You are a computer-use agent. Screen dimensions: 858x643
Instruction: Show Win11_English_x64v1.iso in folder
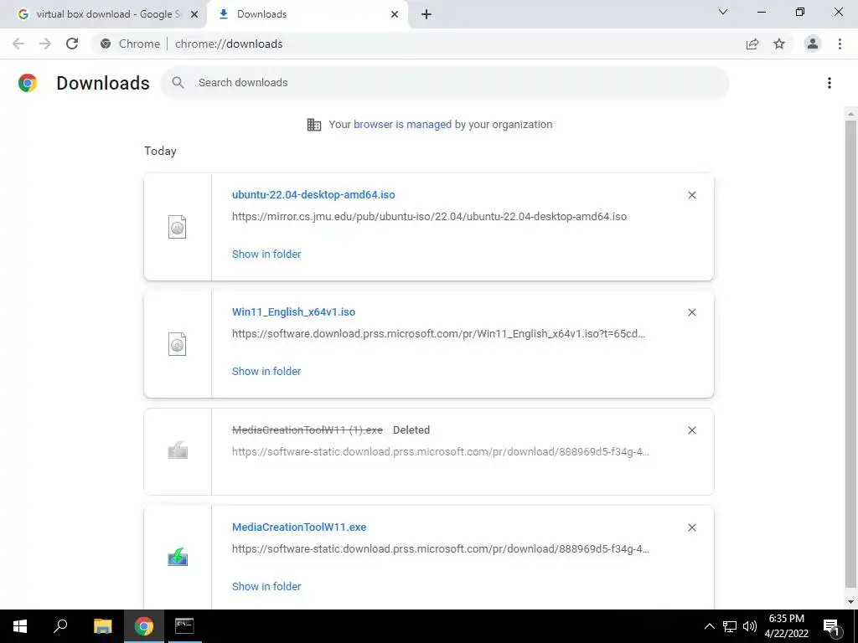click(266, 371)
